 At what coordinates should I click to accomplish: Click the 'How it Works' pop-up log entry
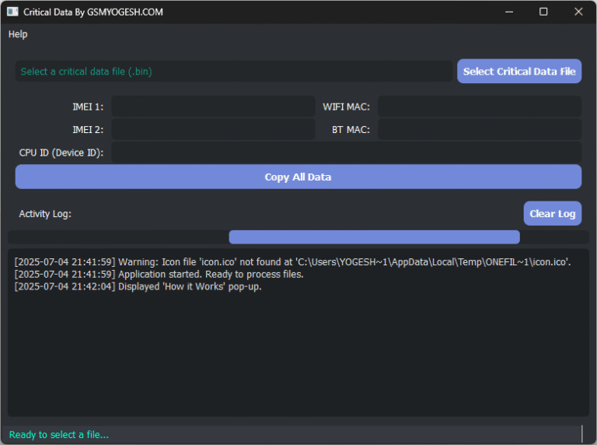click(138, 286)
